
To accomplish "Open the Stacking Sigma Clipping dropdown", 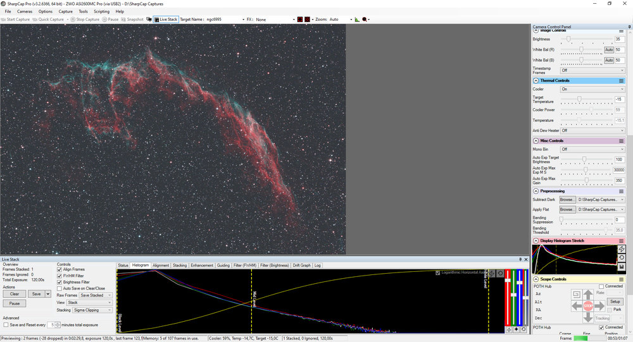I will click(92, 310).
